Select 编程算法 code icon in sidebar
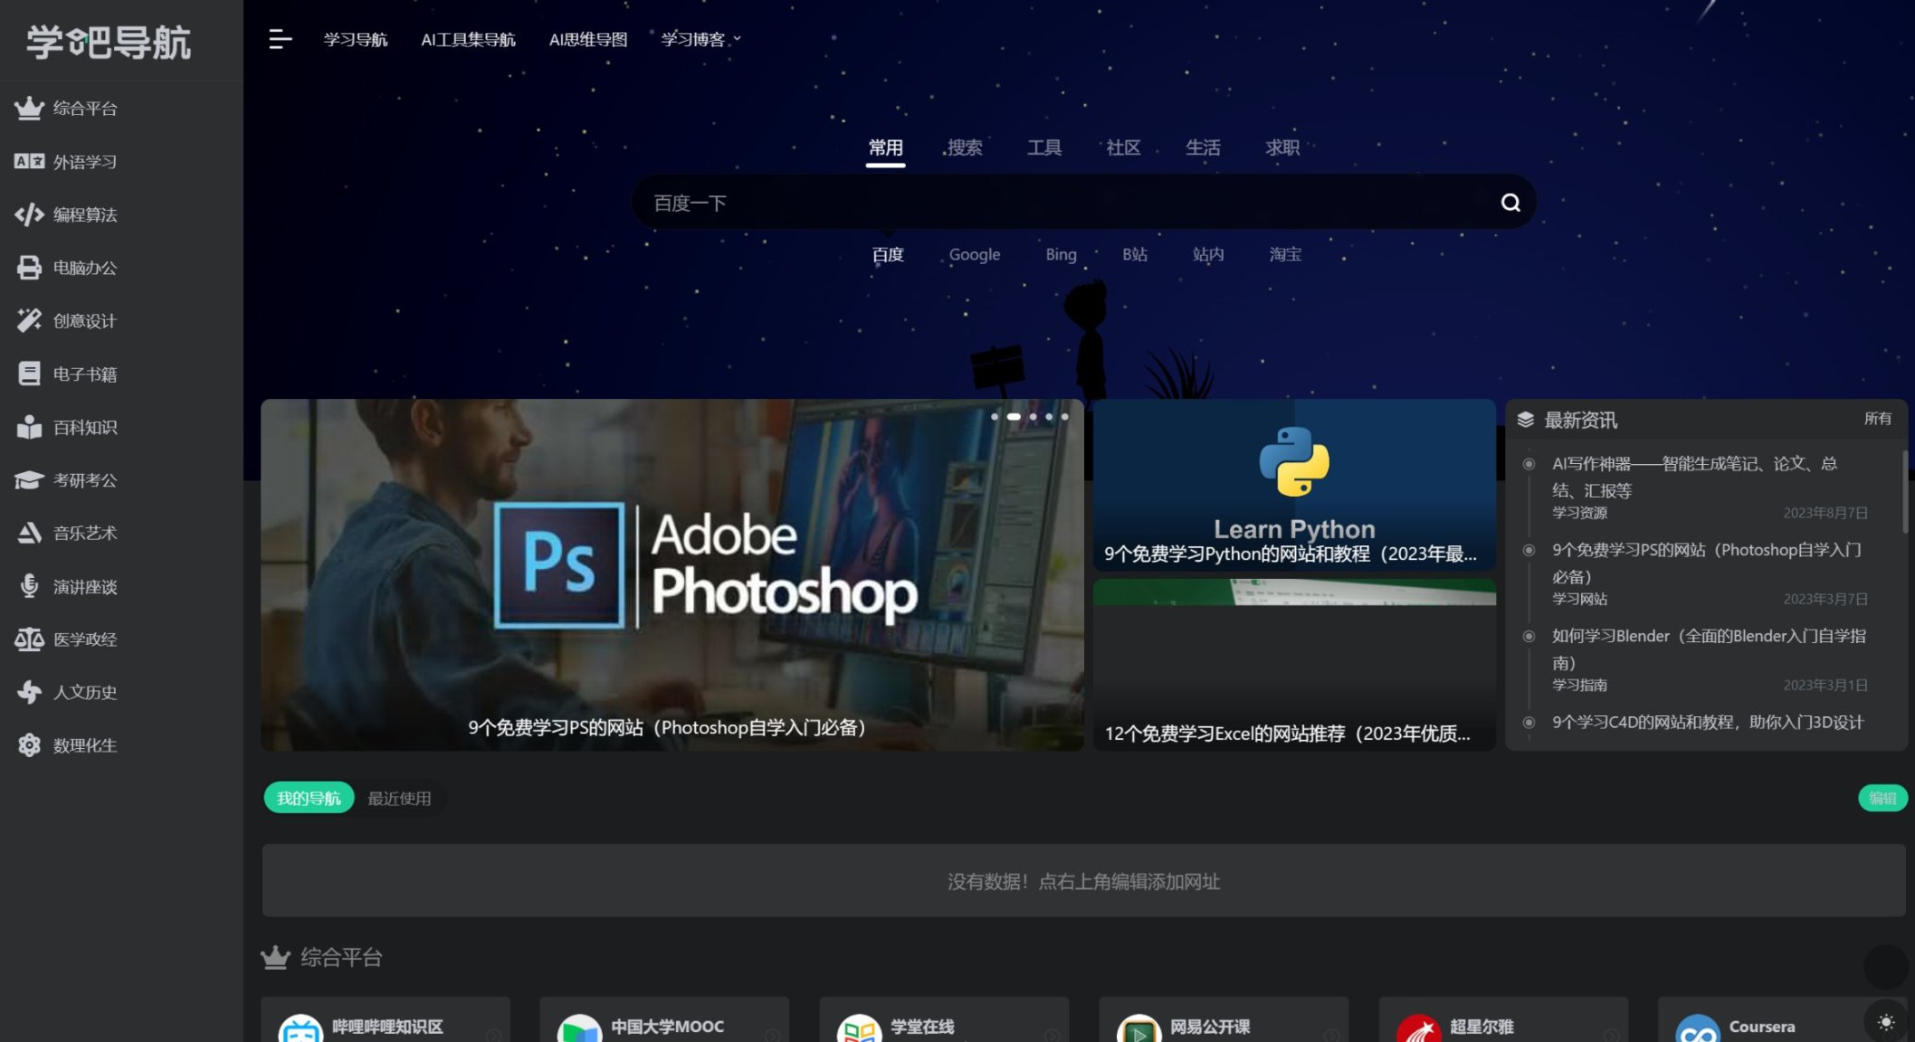1915x1042 pixels. point(29,214)
